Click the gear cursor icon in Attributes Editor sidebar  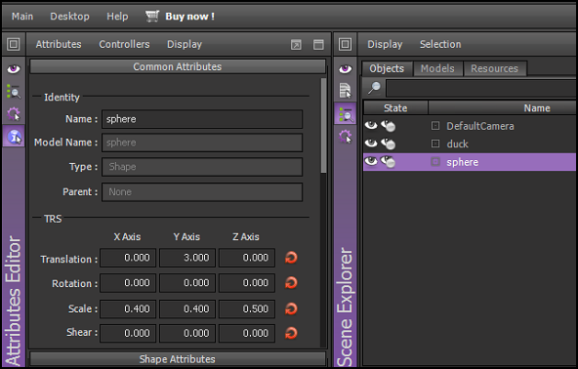tap(14, 114)
